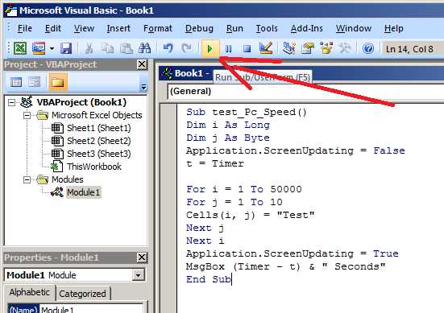This screenshot has height=313, width=444.
Task: Open the File menu
Action: coord(25,28)
